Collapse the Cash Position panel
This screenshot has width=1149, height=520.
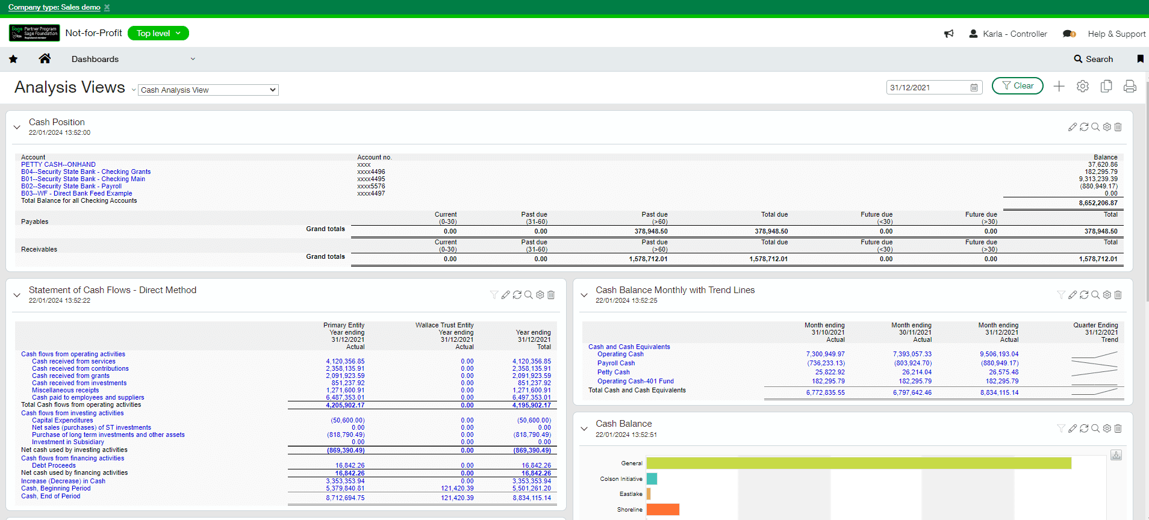[17, 127]
